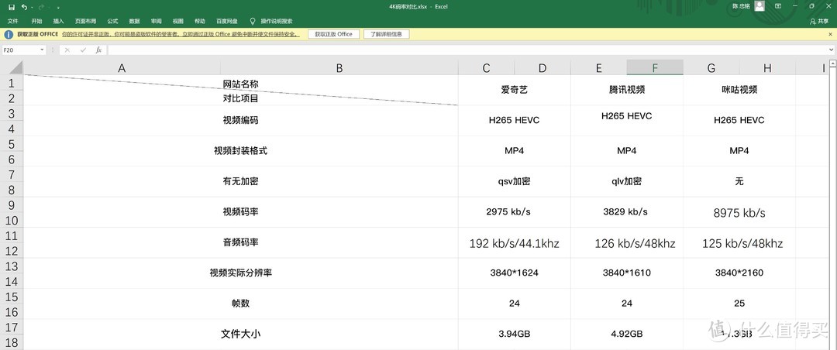Expand the formula bar chevron
The height and width of the screenshot is (350, 837).
[832, 50]
